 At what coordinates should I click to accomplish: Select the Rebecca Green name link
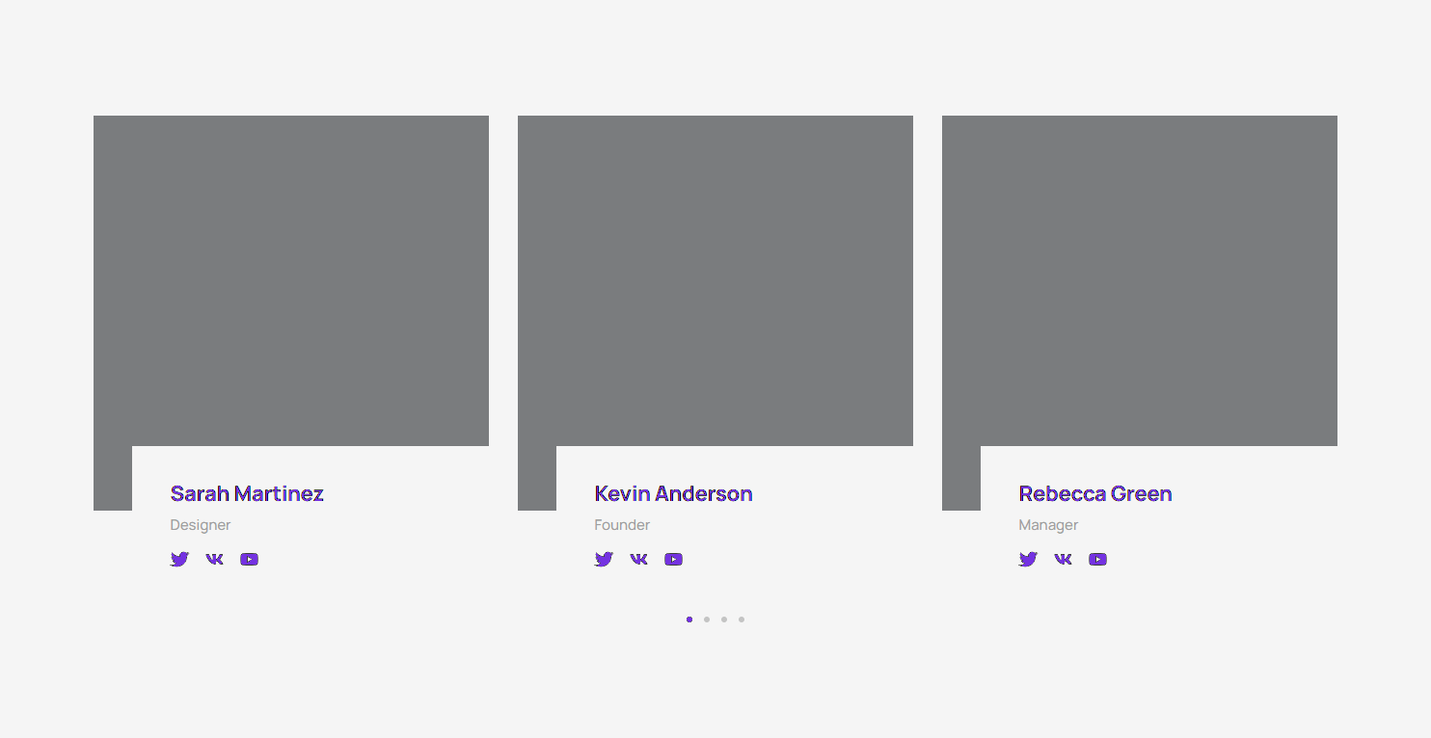tap(1095, 493)
